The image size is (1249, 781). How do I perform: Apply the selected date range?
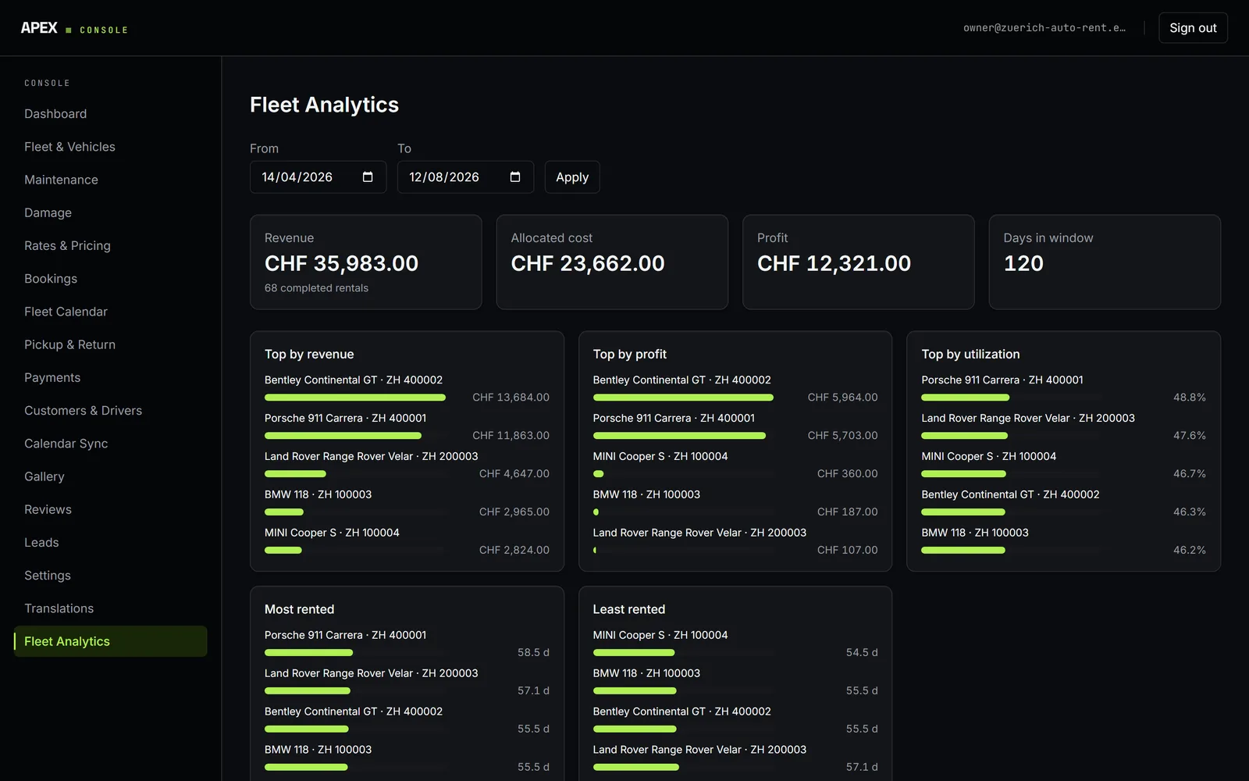(572, 177)
